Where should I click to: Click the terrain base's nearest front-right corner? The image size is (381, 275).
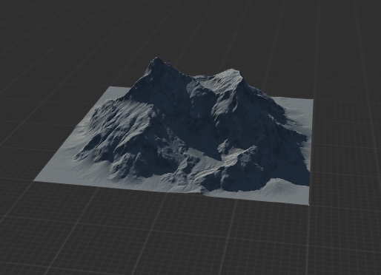[308, 203]
